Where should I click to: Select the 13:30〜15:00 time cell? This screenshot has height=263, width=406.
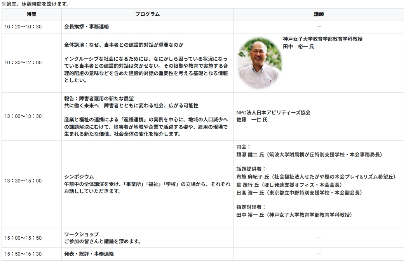tap(23, 181)
